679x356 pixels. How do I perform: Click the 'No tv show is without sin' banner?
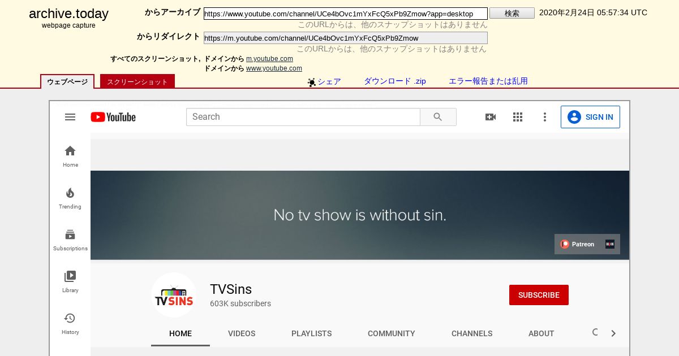pyautogui.click(x=360, y=215)
